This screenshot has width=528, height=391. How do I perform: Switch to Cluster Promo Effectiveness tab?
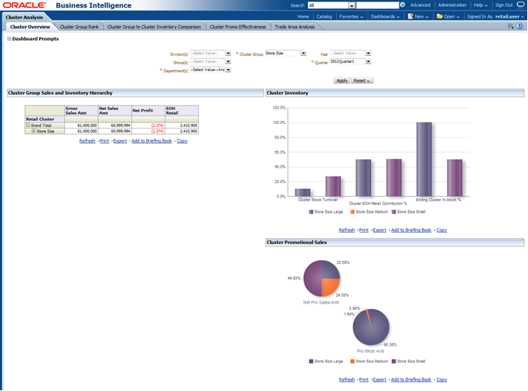tap(238, 27)
